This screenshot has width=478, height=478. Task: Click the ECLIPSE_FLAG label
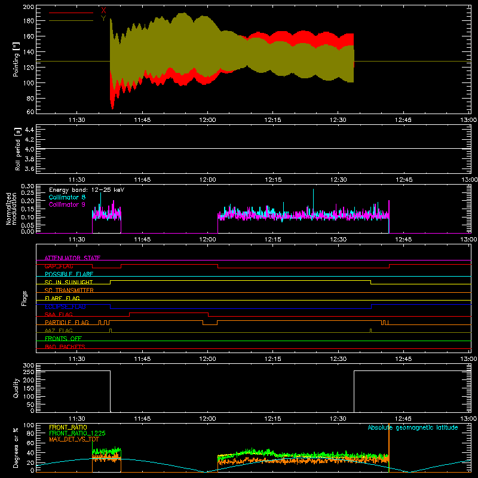(65, 307)
